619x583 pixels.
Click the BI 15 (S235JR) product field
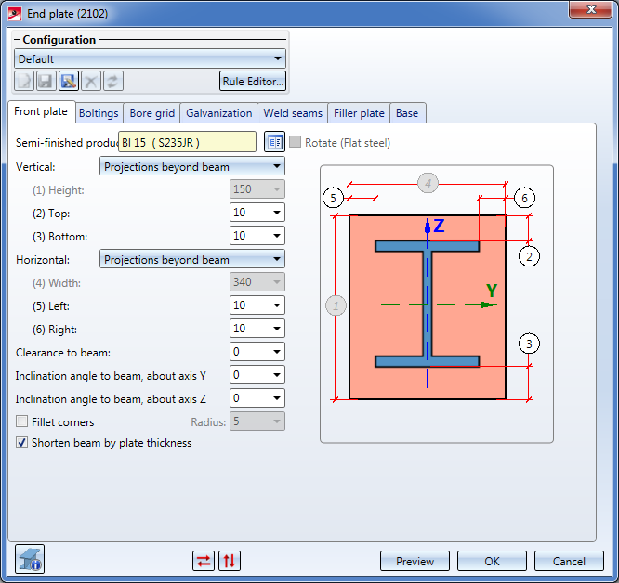(187, 142)
